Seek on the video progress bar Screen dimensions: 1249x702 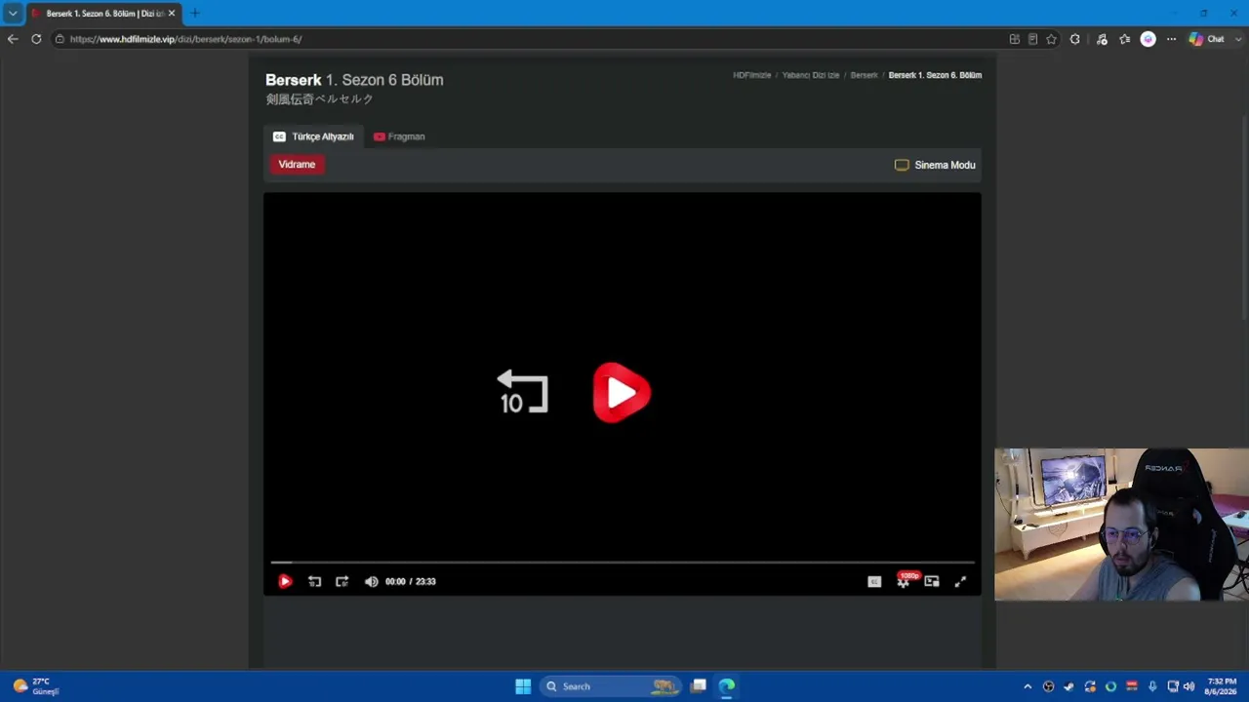point(623,563)
